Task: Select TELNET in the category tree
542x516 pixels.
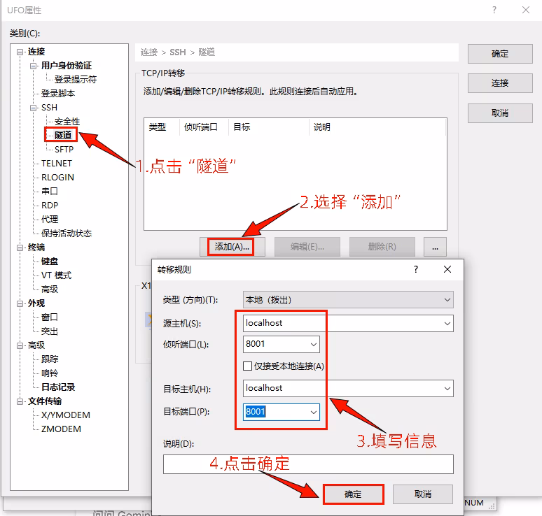Action: click(x=57, y=163)
